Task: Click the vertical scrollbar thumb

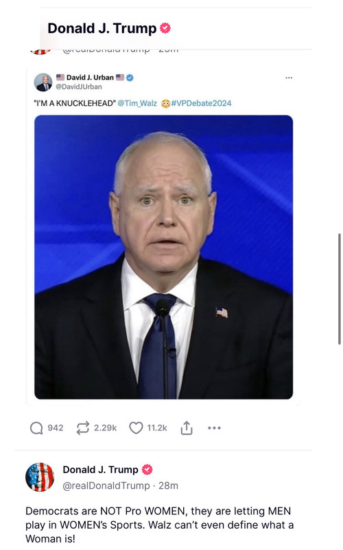Action: [339, 289]
